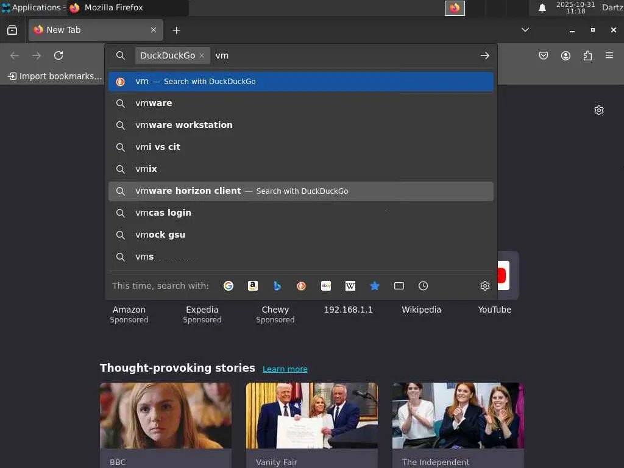
Task: Close the New Tab tab
Action: click(154, 30)
